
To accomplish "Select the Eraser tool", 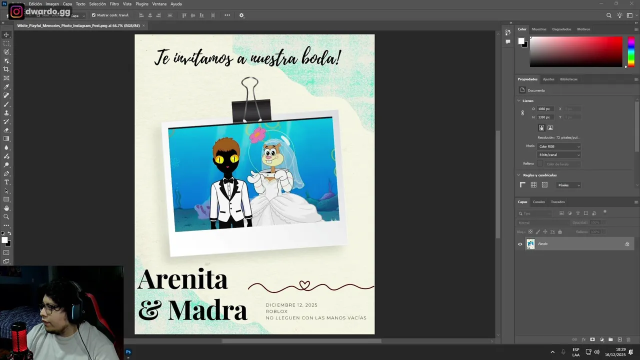I will (x=6, y=130).
